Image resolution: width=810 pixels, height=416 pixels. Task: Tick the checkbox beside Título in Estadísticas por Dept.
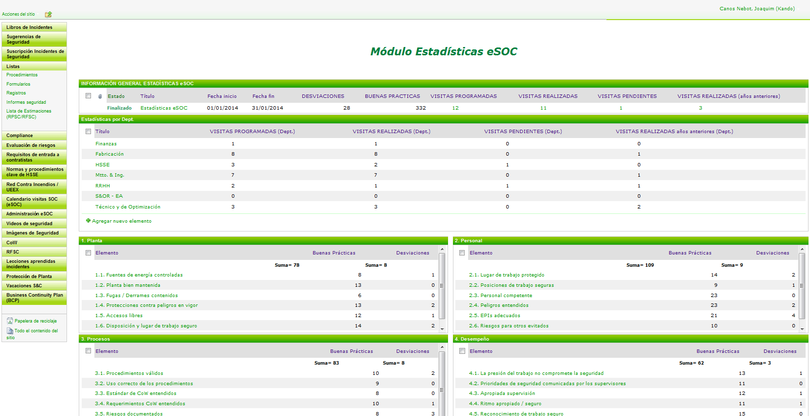coord(89,131)
